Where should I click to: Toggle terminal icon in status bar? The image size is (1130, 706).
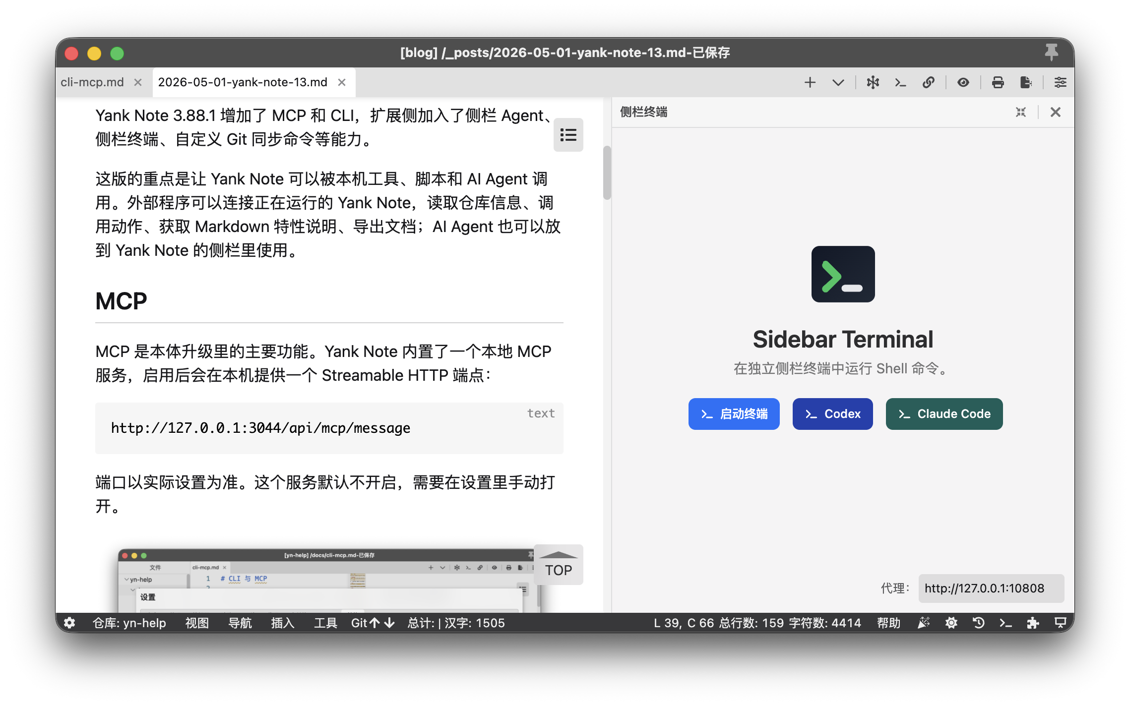(1005, 623)
